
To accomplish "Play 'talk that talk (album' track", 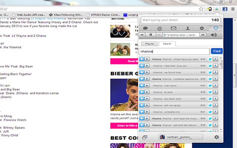I will [147, 125].
